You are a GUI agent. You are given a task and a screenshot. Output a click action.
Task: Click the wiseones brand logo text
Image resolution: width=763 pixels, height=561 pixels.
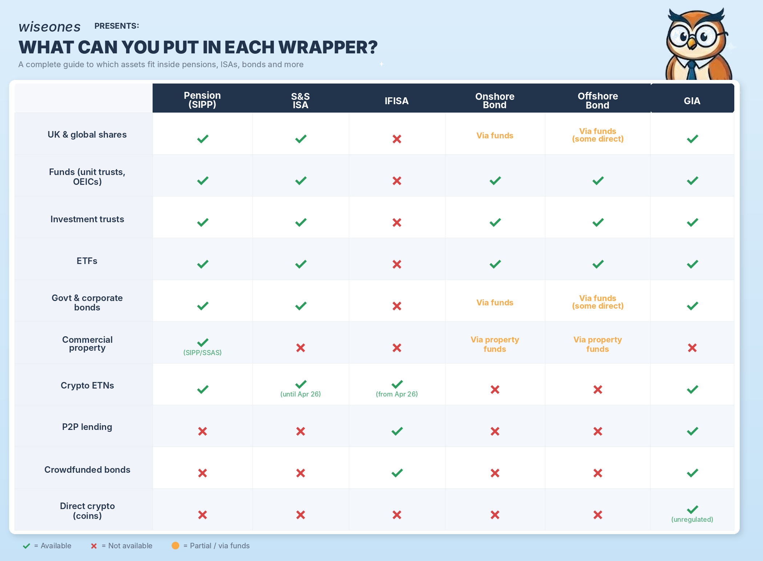(x=49, y=27)
